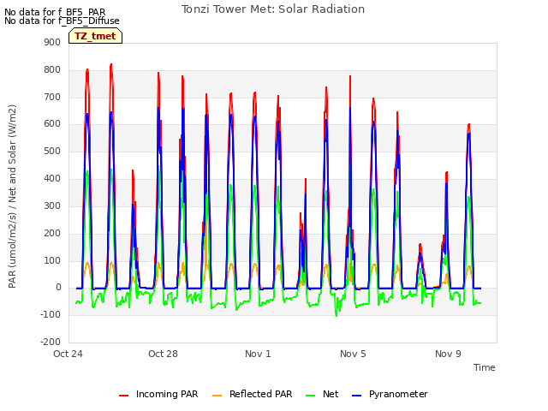This screenshot has width=548, height=411.
Task: Click the orange Reflected PAR legend swatch
Action: pos(217,396)
